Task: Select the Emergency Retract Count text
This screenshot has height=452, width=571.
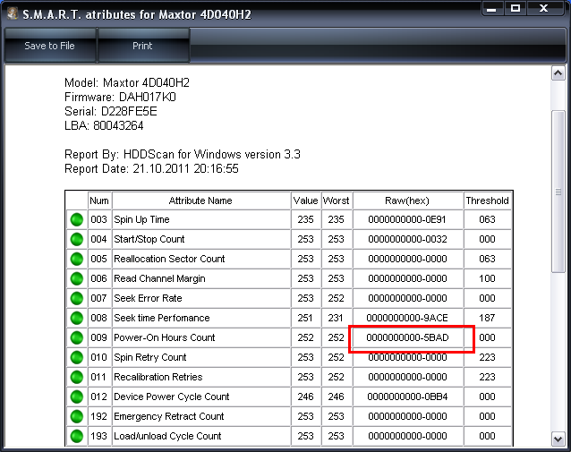Action: pos(169,416)
